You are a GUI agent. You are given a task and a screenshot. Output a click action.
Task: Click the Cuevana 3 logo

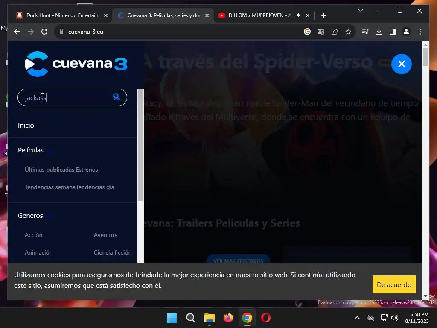(76, 64)
